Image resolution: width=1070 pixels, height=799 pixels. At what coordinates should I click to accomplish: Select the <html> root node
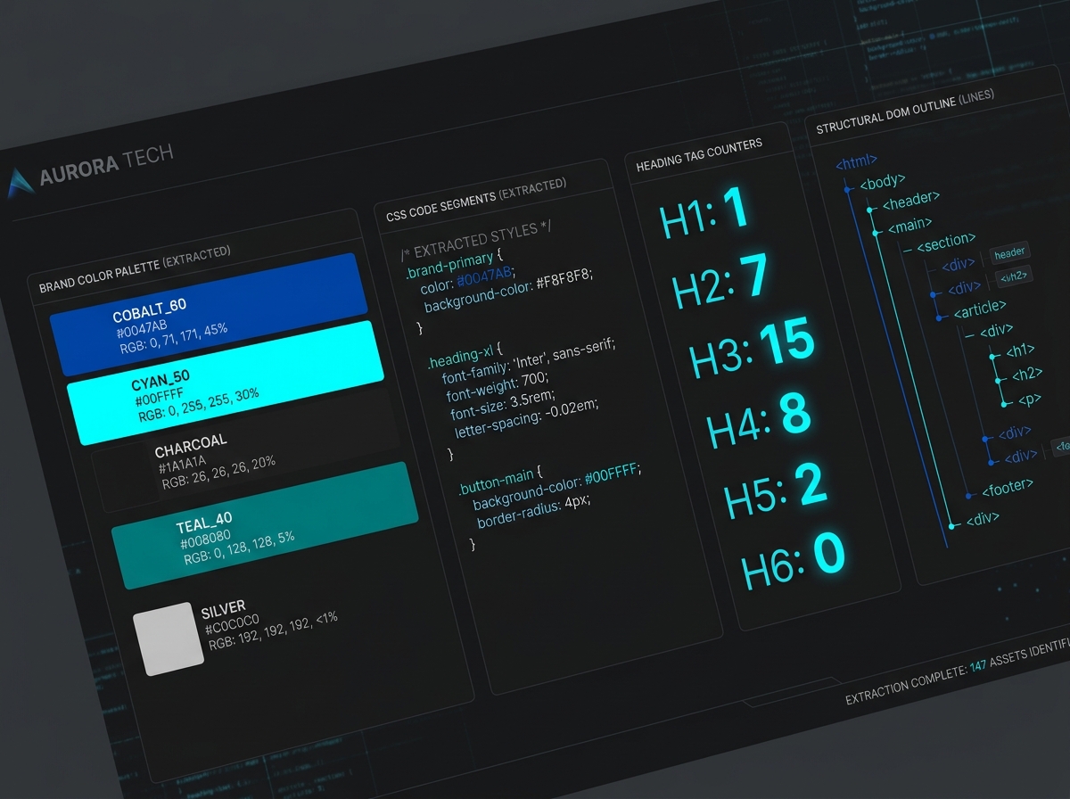point(856,162)
